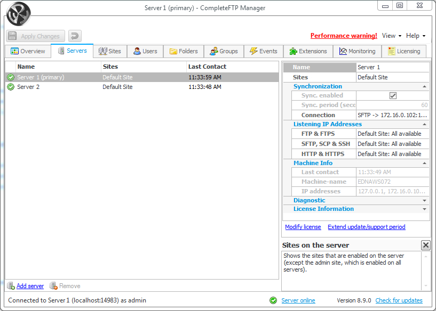Click the Server 2 green status icon
The image size is (436, 311).
point(11,87)
